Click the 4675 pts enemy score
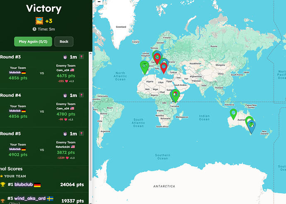286x204 pixels. pos(66,76)
